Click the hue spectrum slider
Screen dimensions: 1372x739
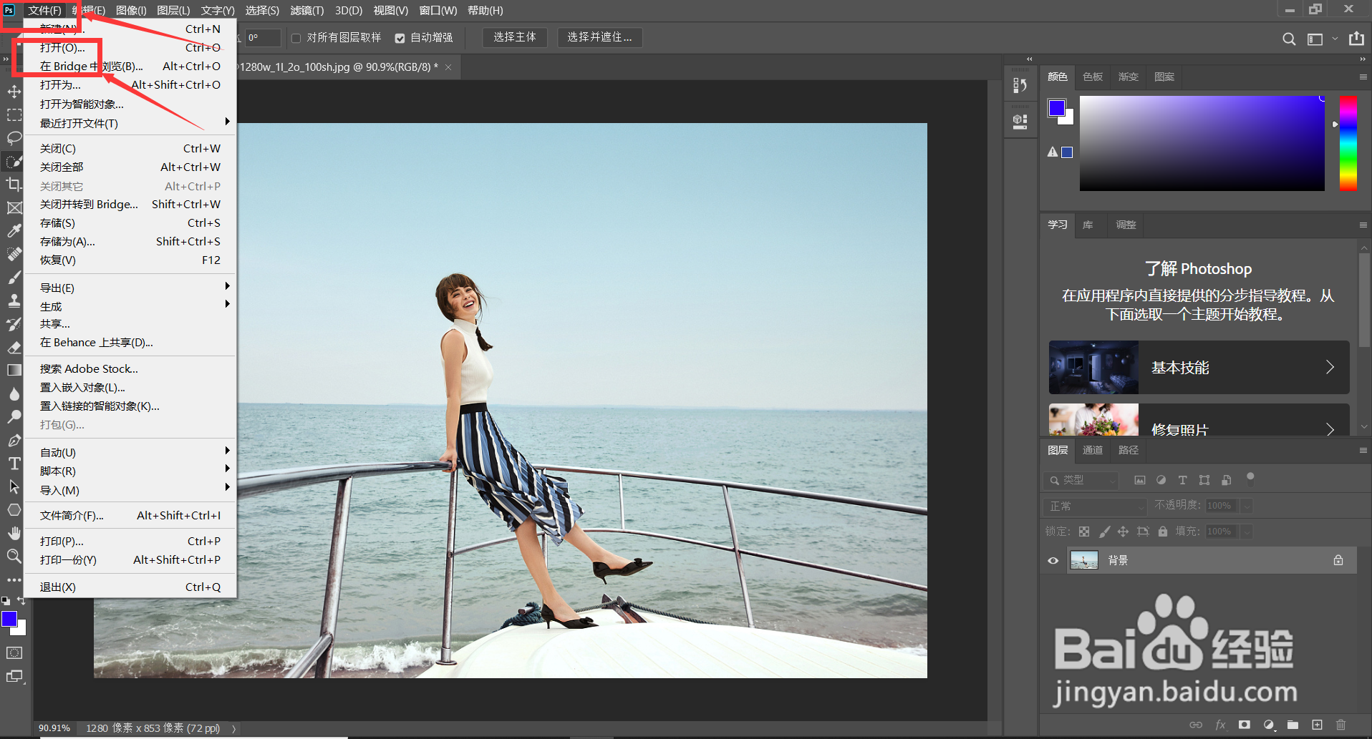[x=1348, y=143]
